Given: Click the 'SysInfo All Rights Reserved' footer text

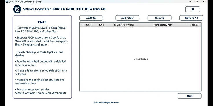Looking at the screenshot, I should point(106,103).
